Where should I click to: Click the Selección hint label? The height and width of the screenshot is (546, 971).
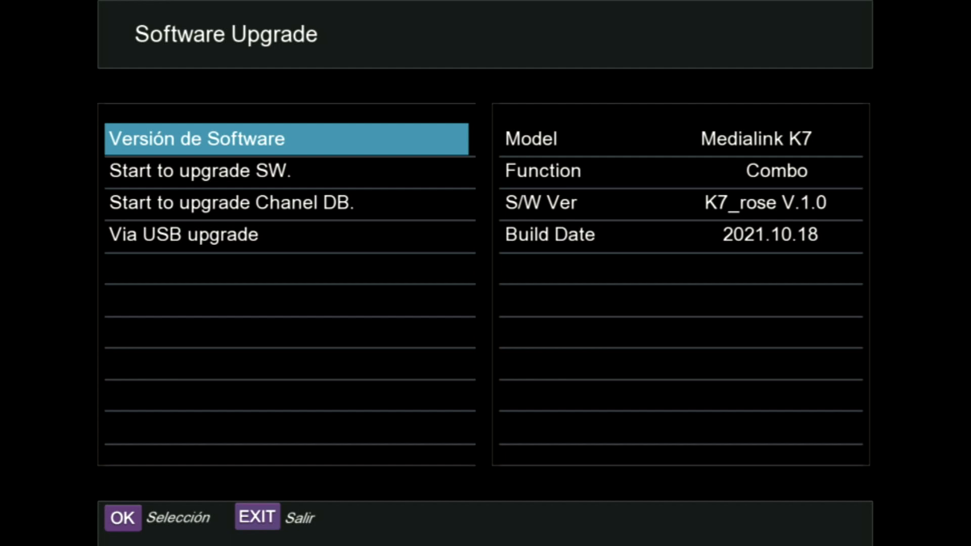click(178, 517)
